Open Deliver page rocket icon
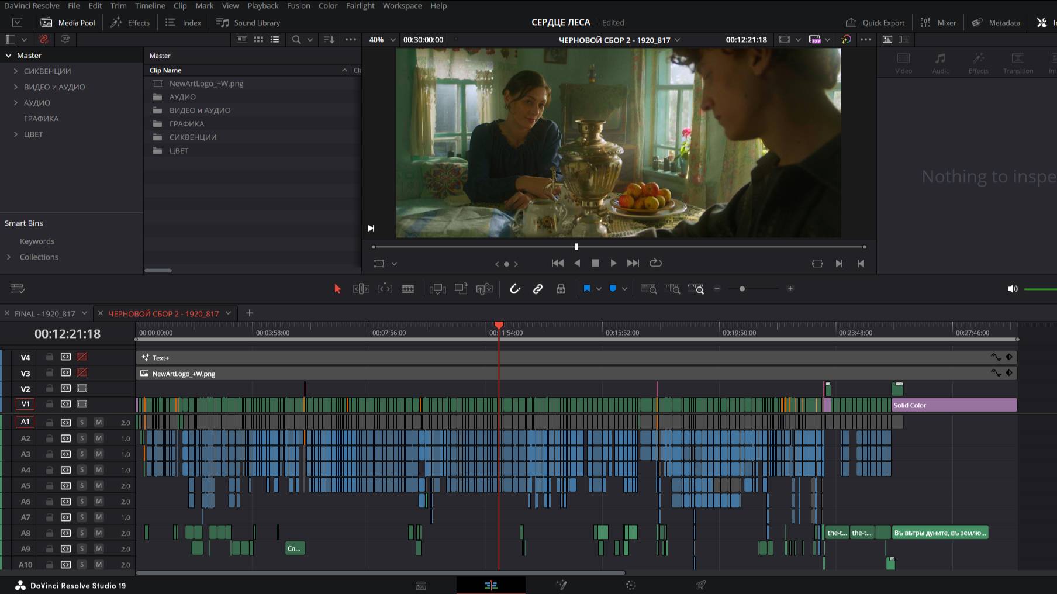Image resolution: width=1057 pixels, height=594 pixels. point(701,585)
